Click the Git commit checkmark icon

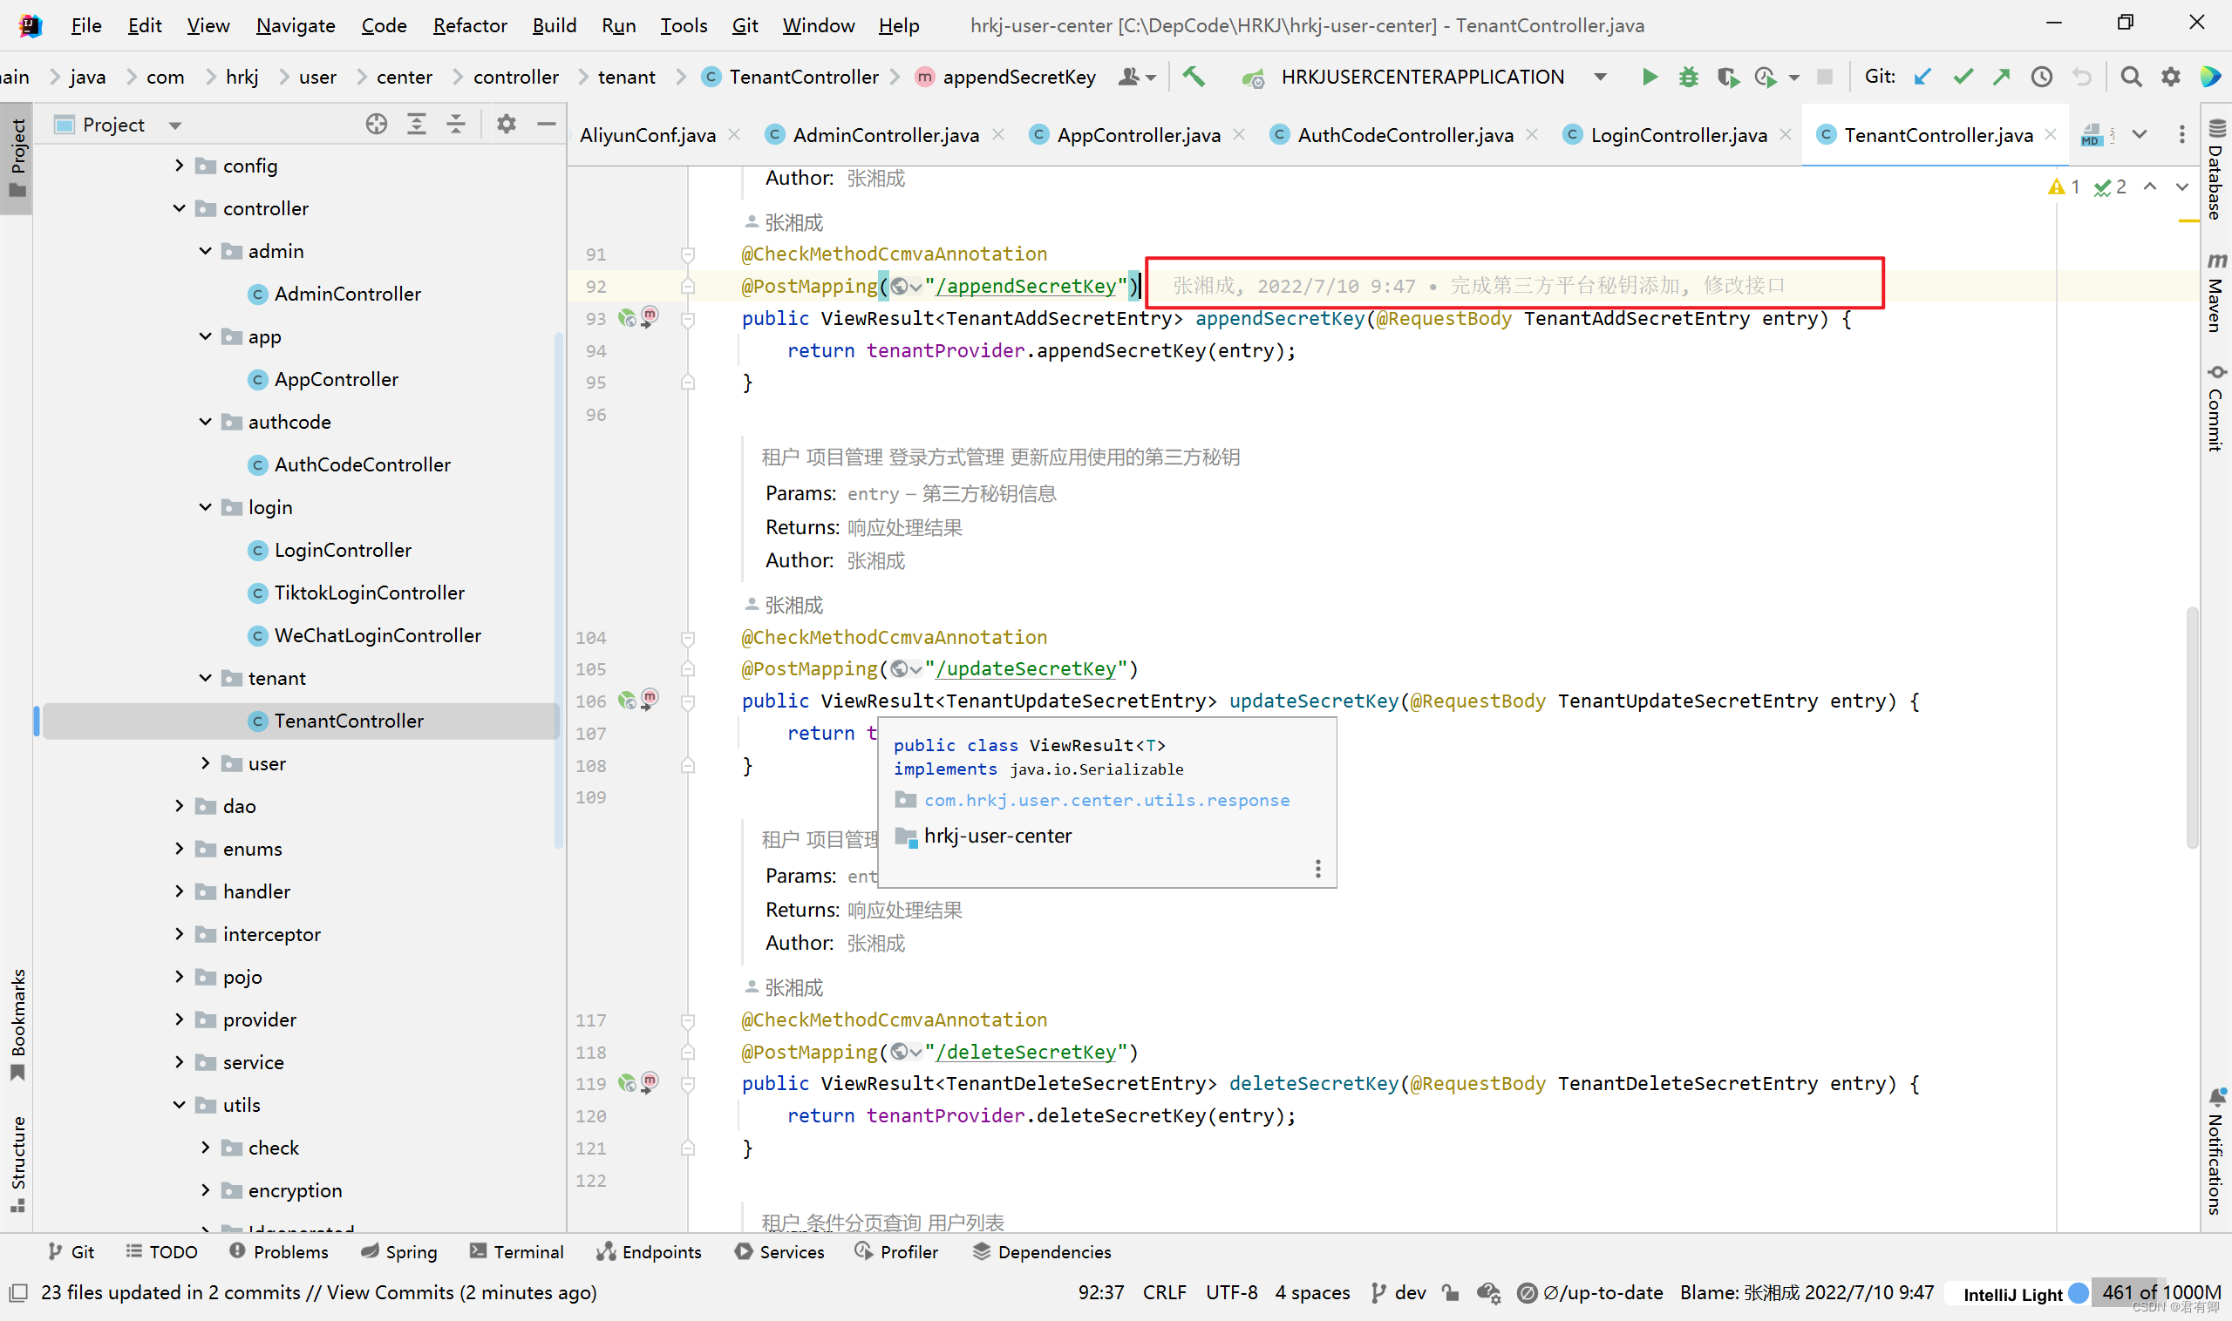pyautogui.click(x=1962, y=77)
